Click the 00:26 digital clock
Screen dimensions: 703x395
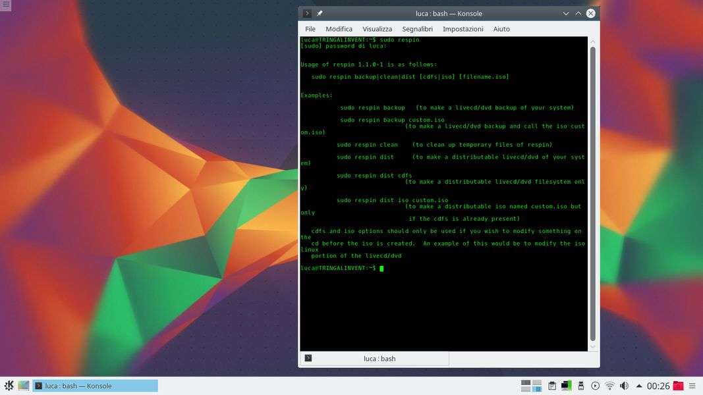tap(658, 386)
